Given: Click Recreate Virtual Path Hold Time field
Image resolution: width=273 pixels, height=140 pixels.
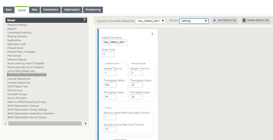Looking at the screenshot, I should pyautogui.click(x=110, y=129).
